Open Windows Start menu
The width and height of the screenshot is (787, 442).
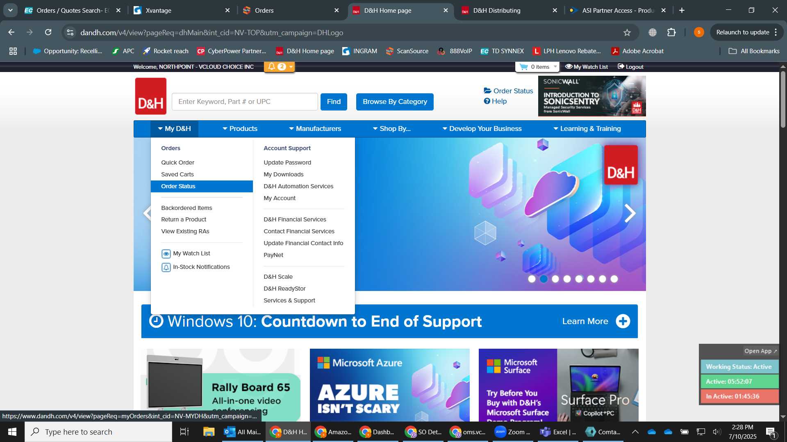[x=12, y=432]
